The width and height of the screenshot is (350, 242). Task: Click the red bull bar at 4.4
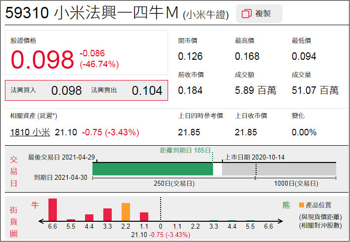(x=89, y=218)
